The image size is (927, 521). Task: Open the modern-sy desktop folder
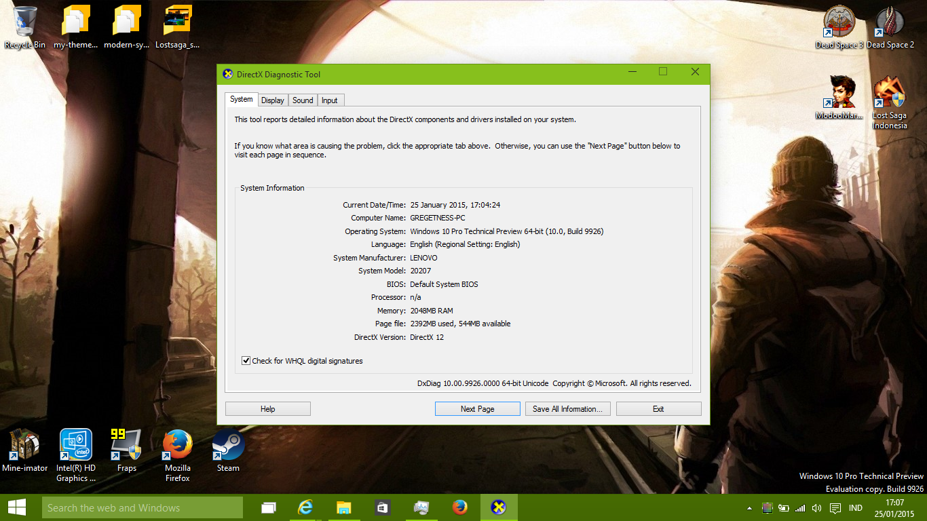coord(127,27)
